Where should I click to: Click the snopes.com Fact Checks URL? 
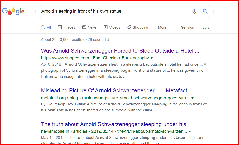pyautogui.click(x=95, y=58)
